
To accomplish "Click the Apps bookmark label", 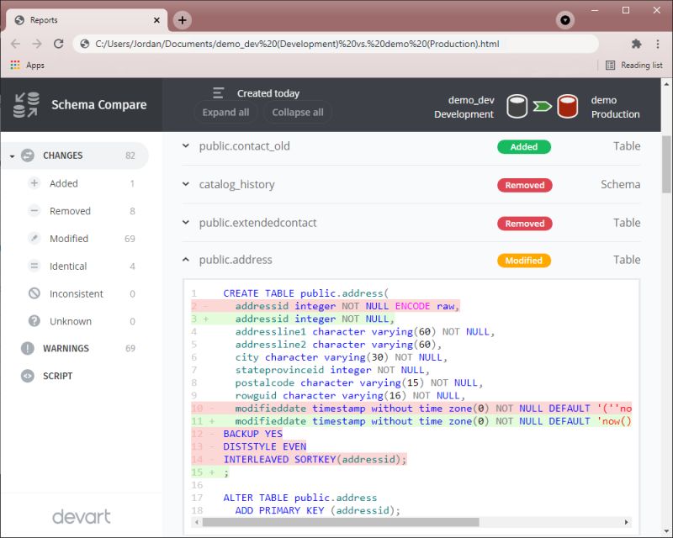I will [x=35, y=66].
